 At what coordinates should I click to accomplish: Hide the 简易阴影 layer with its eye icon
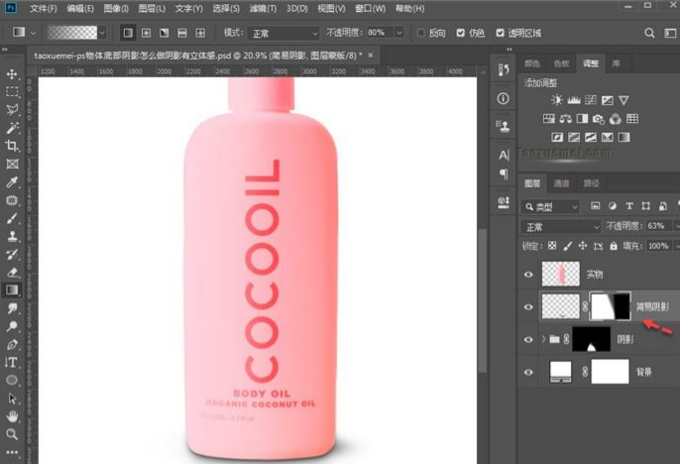coord(528,307)
